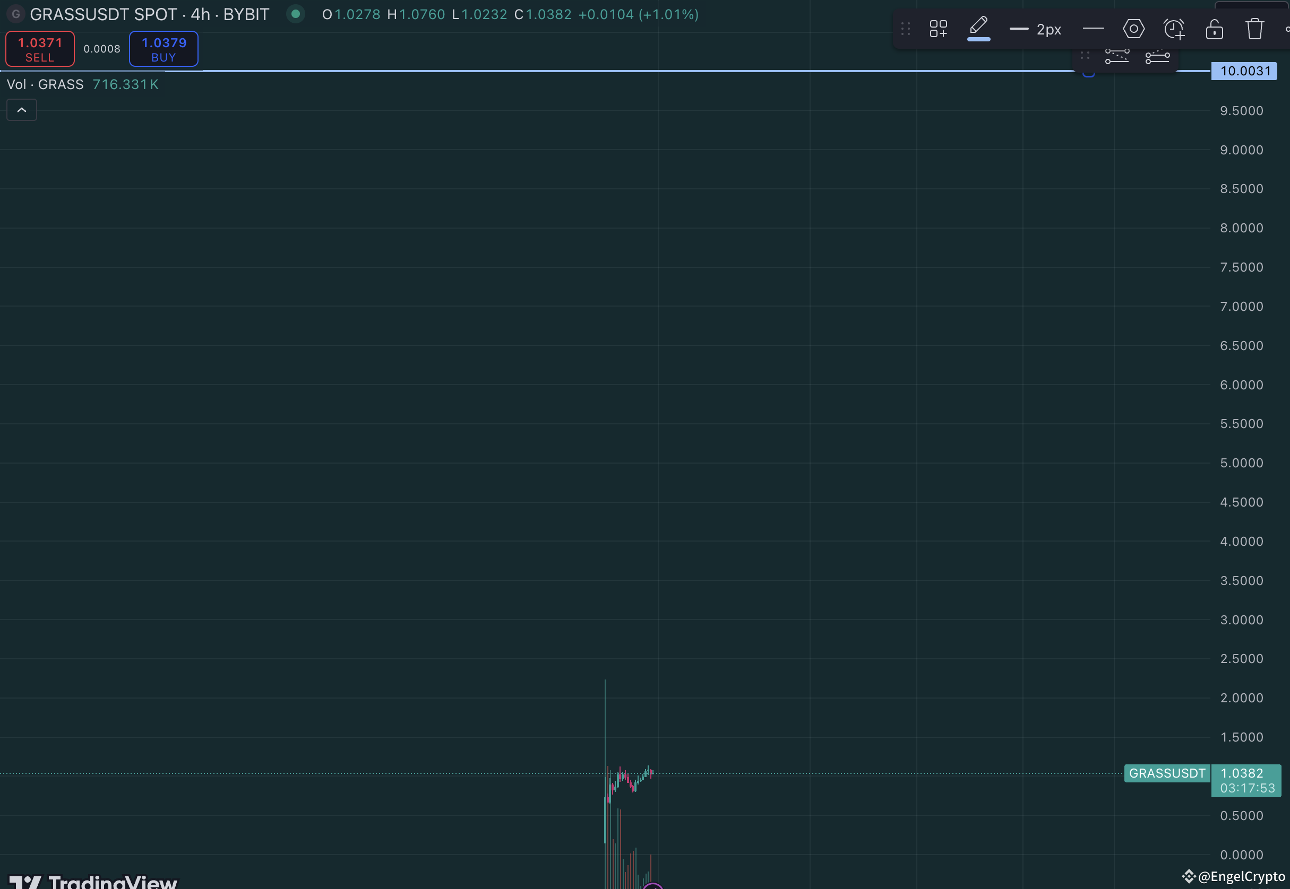Click the 03:17:53 bar countdown timer

click(x=1248, y=788)
